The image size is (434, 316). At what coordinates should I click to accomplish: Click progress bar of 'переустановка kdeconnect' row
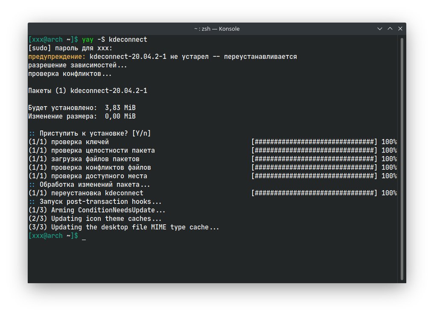pyautogui.click(x=314, y=193)
